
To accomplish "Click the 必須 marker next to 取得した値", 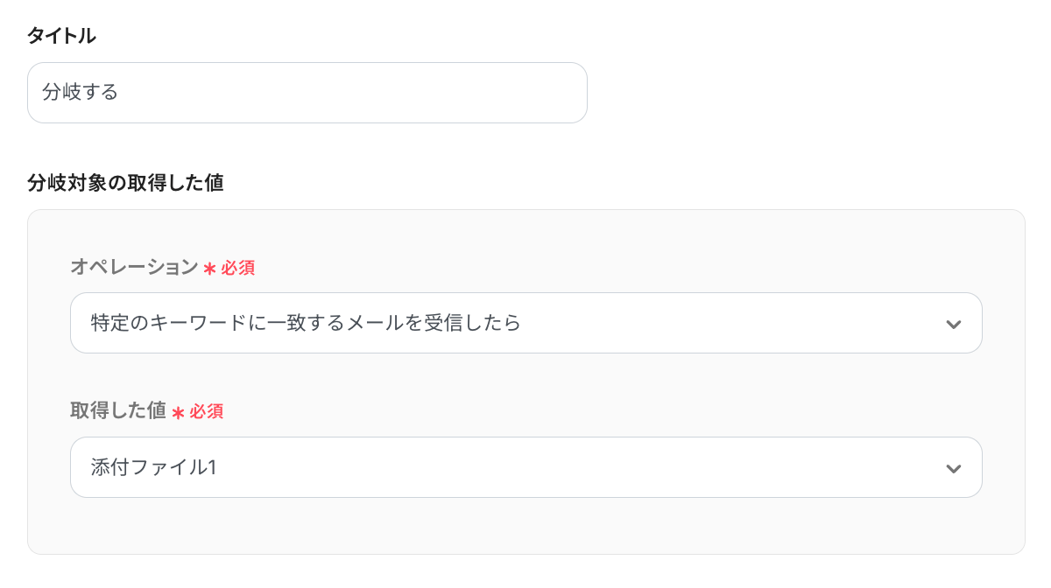I will pos(206,412).
